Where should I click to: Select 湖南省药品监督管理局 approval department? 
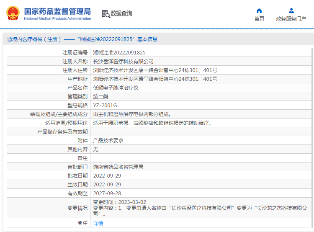click(x=118, y=167)
